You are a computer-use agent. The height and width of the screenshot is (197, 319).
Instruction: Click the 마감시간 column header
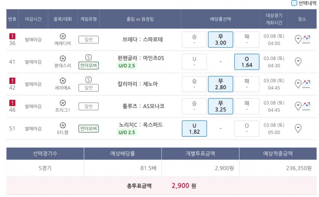click(33, 19)
